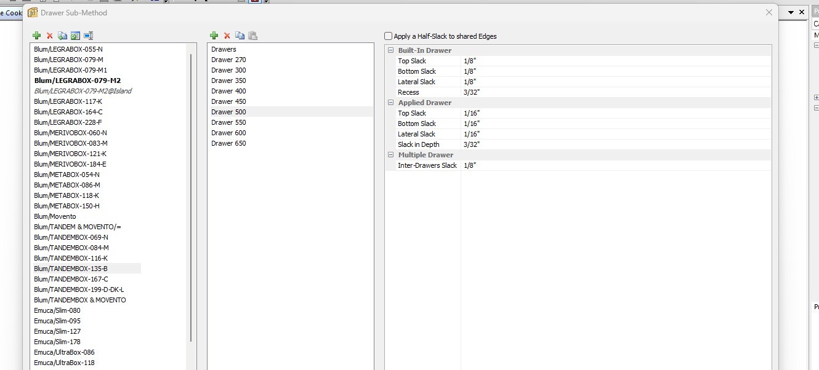Edit the Built-In Recess value field

pos(616,92)
